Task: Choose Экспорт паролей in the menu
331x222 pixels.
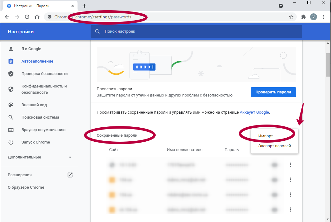Action: pos(274,146)
